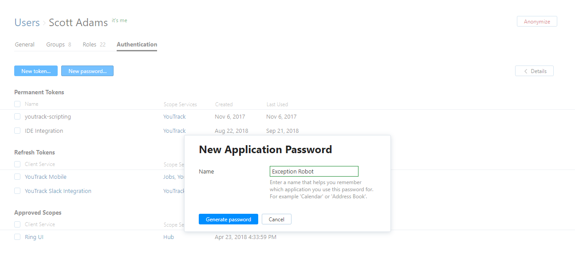Open the YouTrack Mobile client link
Image resolution: width=575 pixels, height=266 pixels.
point(46,177)
